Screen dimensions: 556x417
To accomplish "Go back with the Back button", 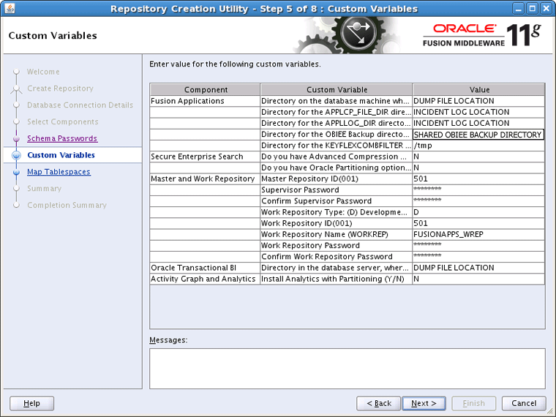I will 378,403.
